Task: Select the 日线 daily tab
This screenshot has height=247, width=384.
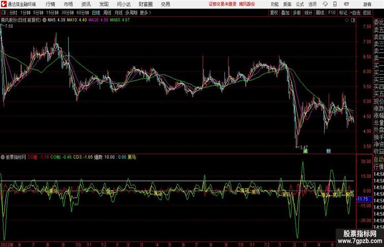Action: coord(96,13)
